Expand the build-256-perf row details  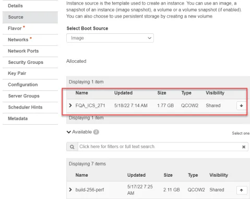[x=70, y=190]
